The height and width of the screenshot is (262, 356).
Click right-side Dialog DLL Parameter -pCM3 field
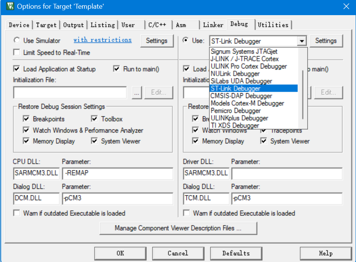tap(287, 198)
